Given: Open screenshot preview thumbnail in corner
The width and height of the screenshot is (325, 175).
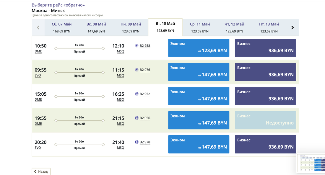Looking at the screenshot, I should [311, 163].
